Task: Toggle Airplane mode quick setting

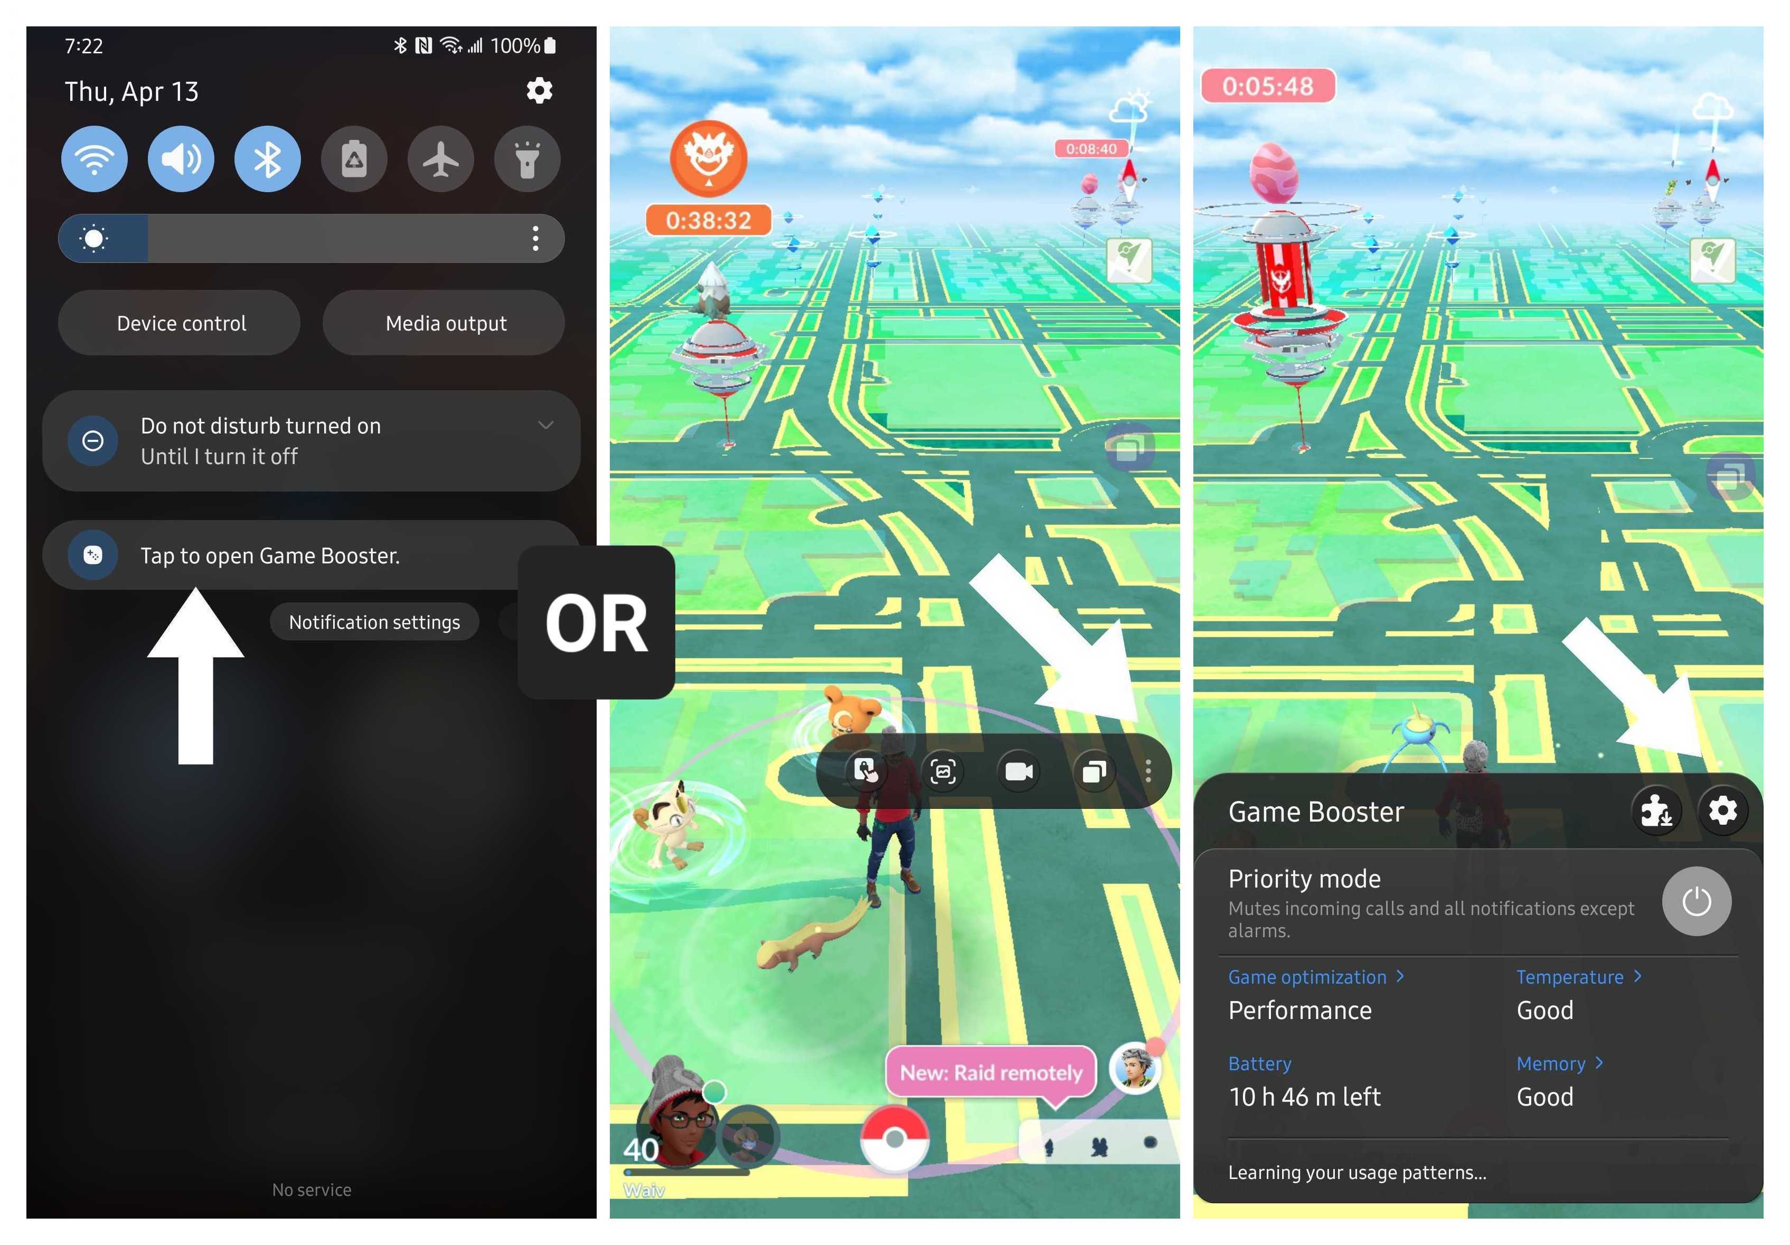Action: click(x=441, y=159)
